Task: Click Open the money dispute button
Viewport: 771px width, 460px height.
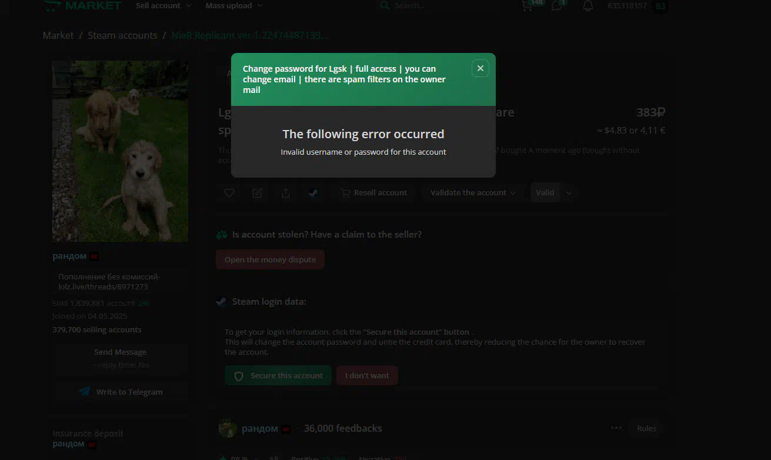Action: (270, 259)
